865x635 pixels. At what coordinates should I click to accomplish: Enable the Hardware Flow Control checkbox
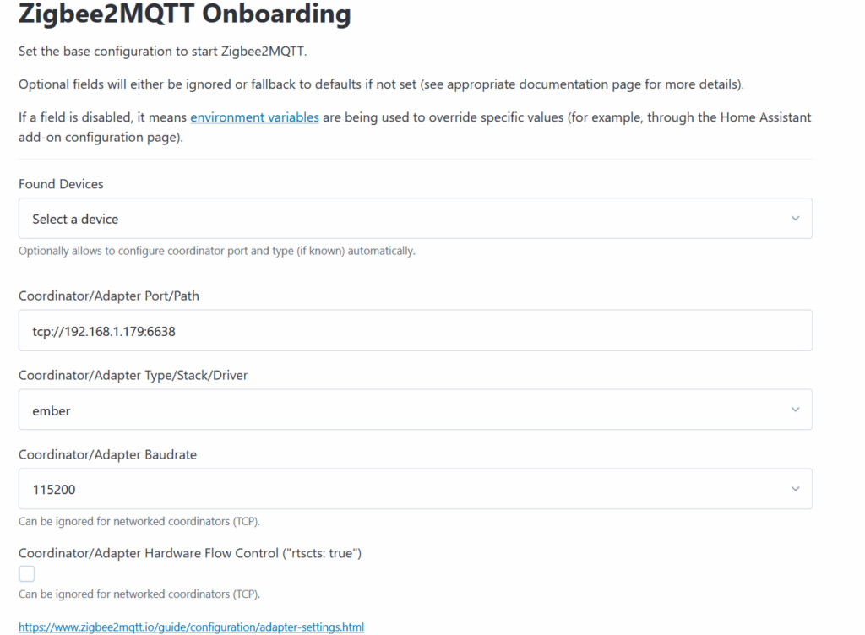click(x=27, y=574)
